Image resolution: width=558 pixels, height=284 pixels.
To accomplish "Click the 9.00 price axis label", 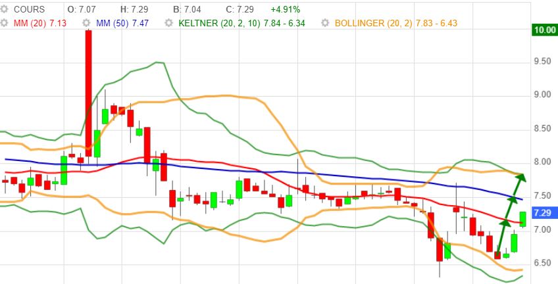I will 544,95.
